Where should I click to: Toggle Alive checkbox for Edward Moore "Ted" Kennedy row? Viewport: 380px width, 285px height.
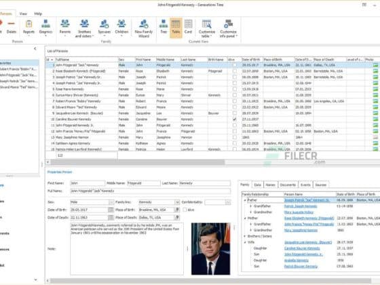point(235,107)
